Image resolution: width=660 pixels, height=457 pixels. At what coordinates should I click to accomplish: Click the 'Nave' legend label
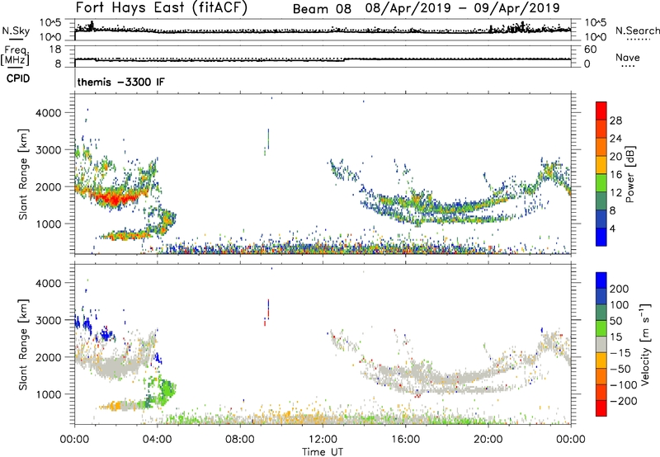click(x=628, y=57)
